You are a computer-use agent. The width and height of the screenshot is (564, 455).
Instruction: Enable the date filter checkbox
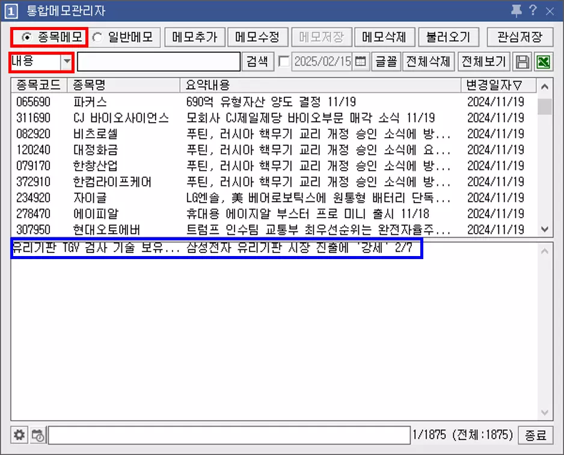pos(284,61)
